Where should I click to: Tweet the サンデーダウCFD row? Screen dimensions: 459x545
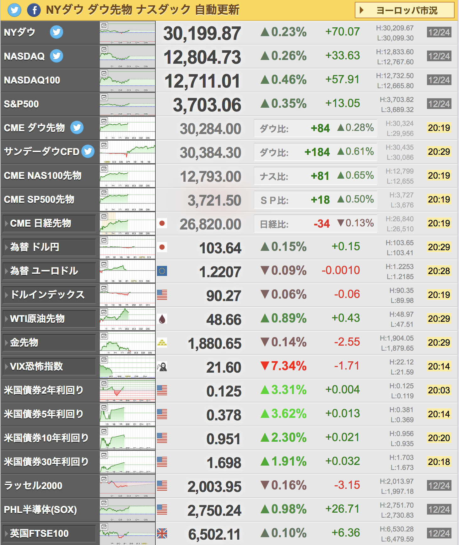[88, 151]
